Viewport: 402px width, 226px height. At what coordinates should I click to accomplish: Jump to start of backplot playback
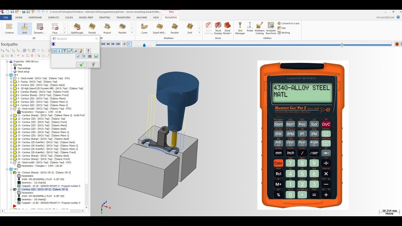103,44
